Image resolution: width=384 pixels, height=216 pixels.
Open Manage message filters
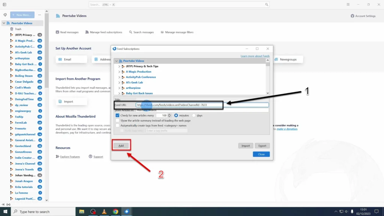pyautogui.click(x=177, y=32)
